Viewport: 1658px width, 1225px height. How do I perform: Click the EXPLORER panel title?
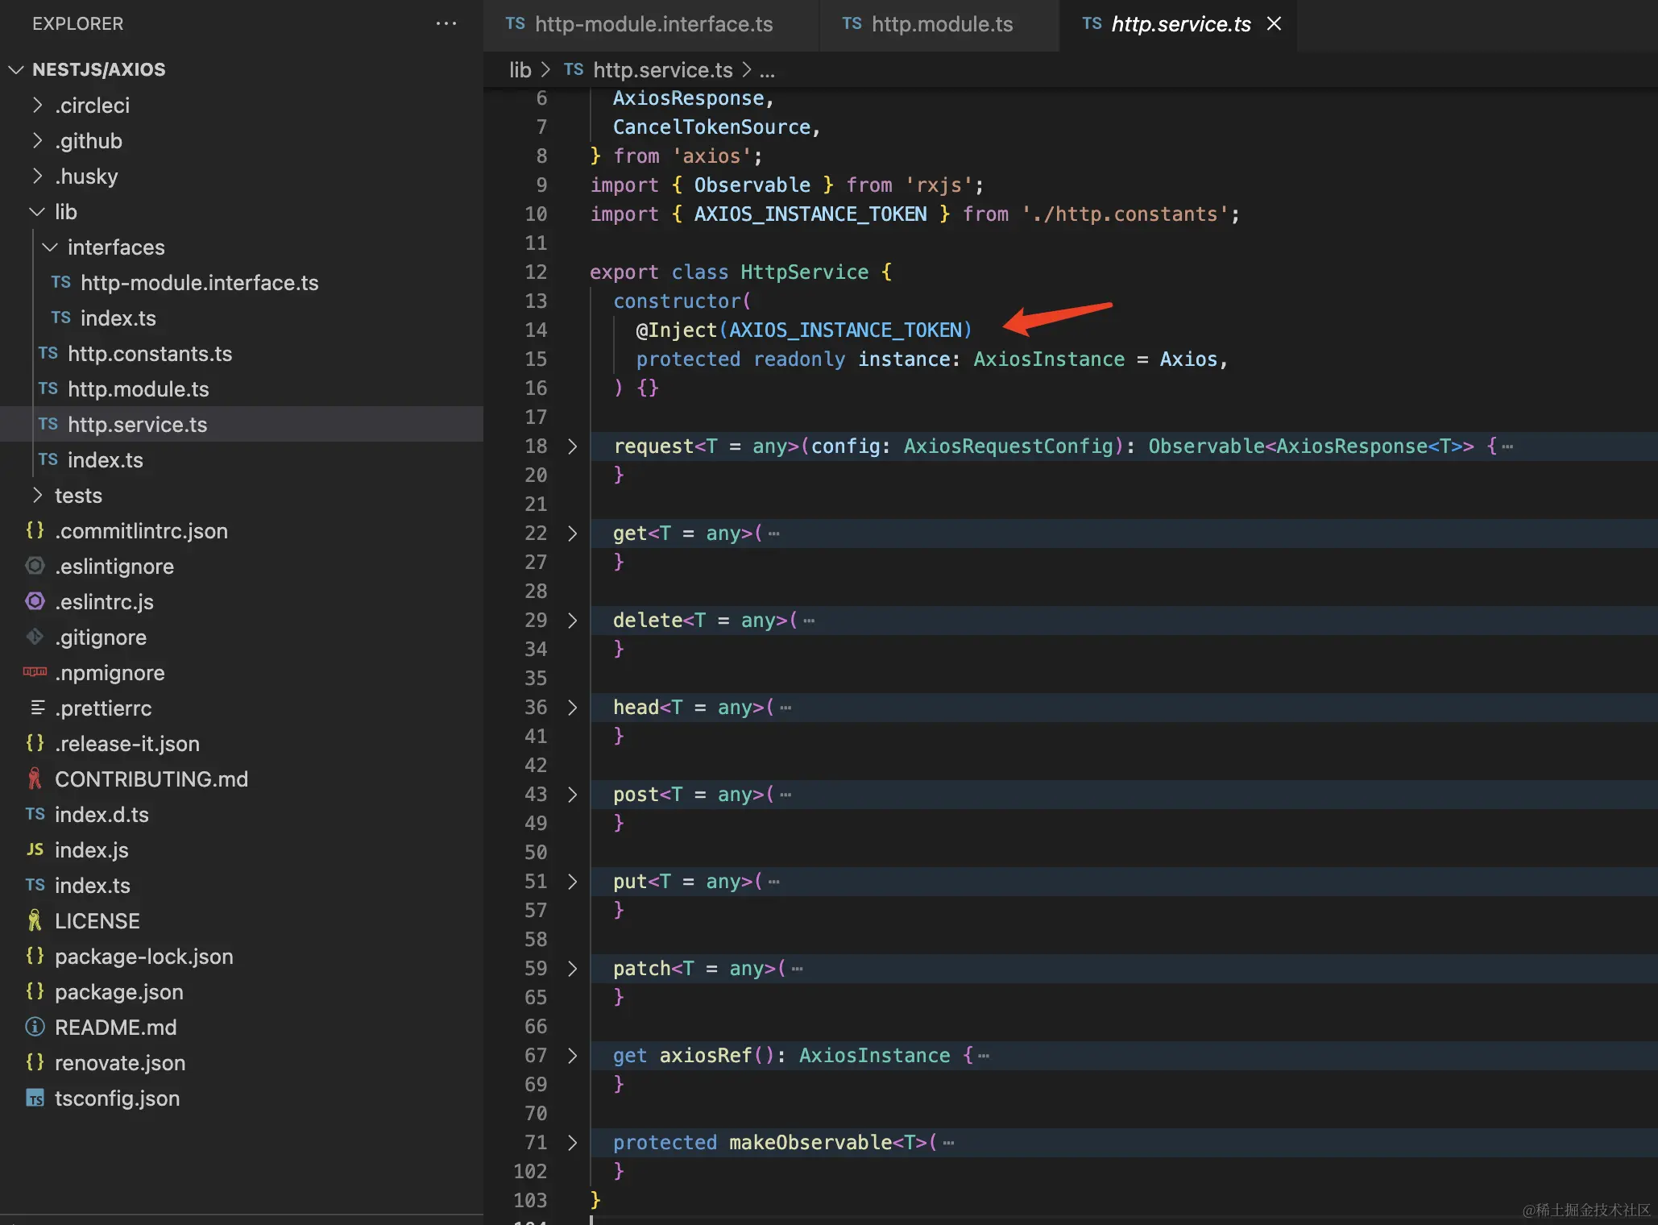tap(78, 24)
